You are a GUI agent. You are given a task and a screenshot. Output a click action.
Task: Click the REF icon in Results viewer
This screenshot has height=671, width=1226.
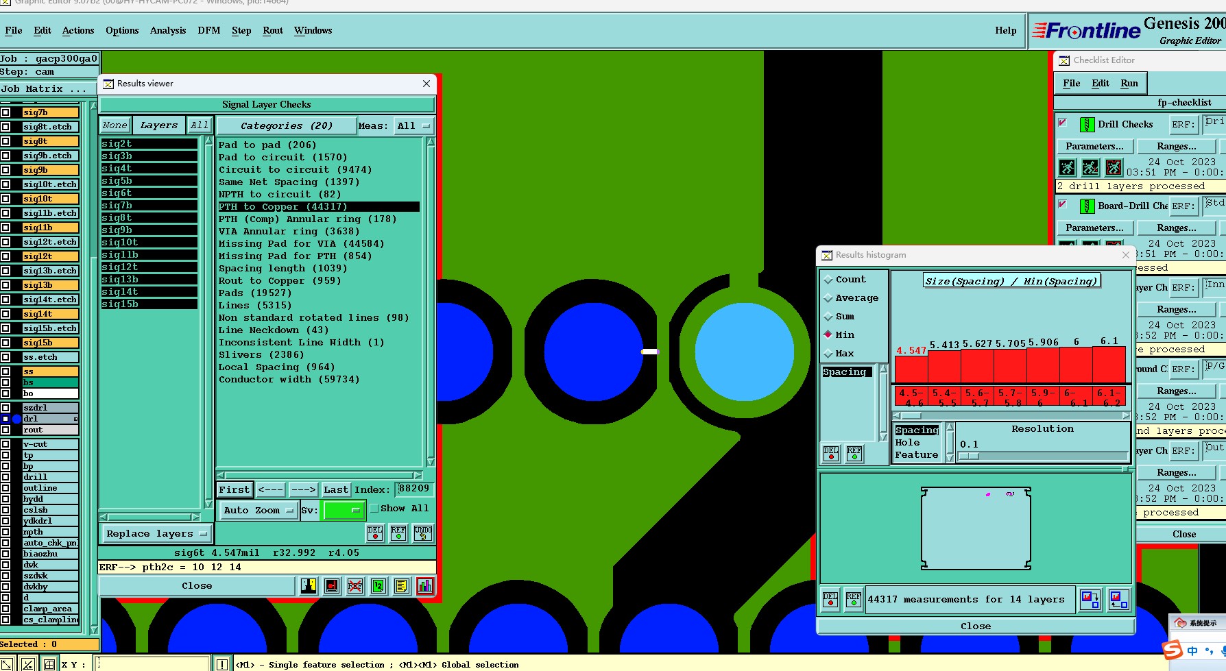pos(398,533)
